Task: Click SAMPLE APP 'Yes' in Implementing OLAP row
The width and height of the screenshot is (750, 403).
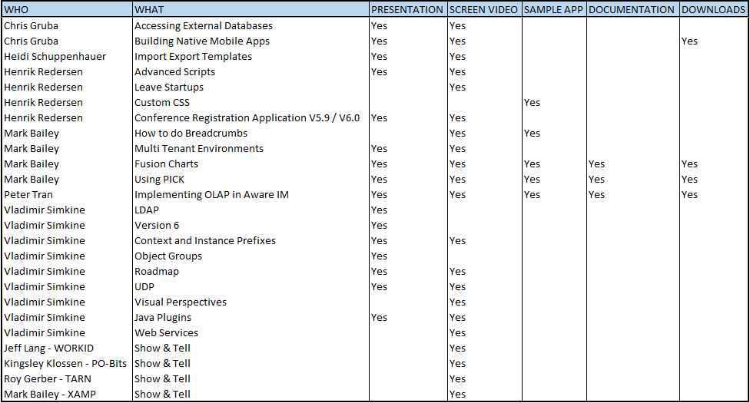Action: (x=532, y=194)
